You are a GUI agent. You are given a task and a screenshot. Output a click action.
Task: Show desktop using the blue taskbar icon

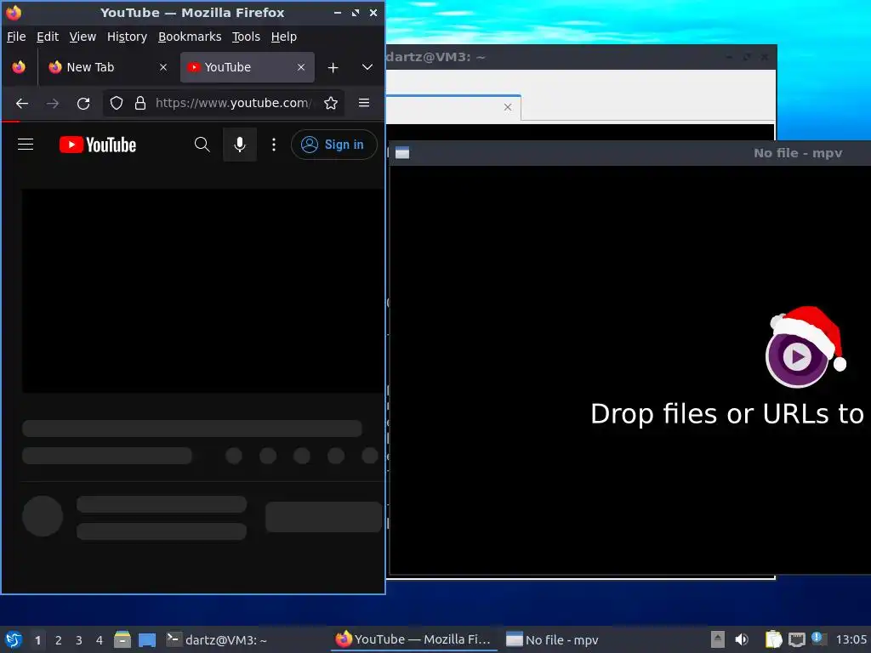pyautogui.click(x=147, y=640)
